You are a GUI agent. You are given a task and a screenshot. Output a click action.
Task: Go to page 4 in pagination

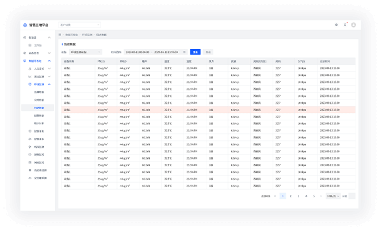pos(306,196)
